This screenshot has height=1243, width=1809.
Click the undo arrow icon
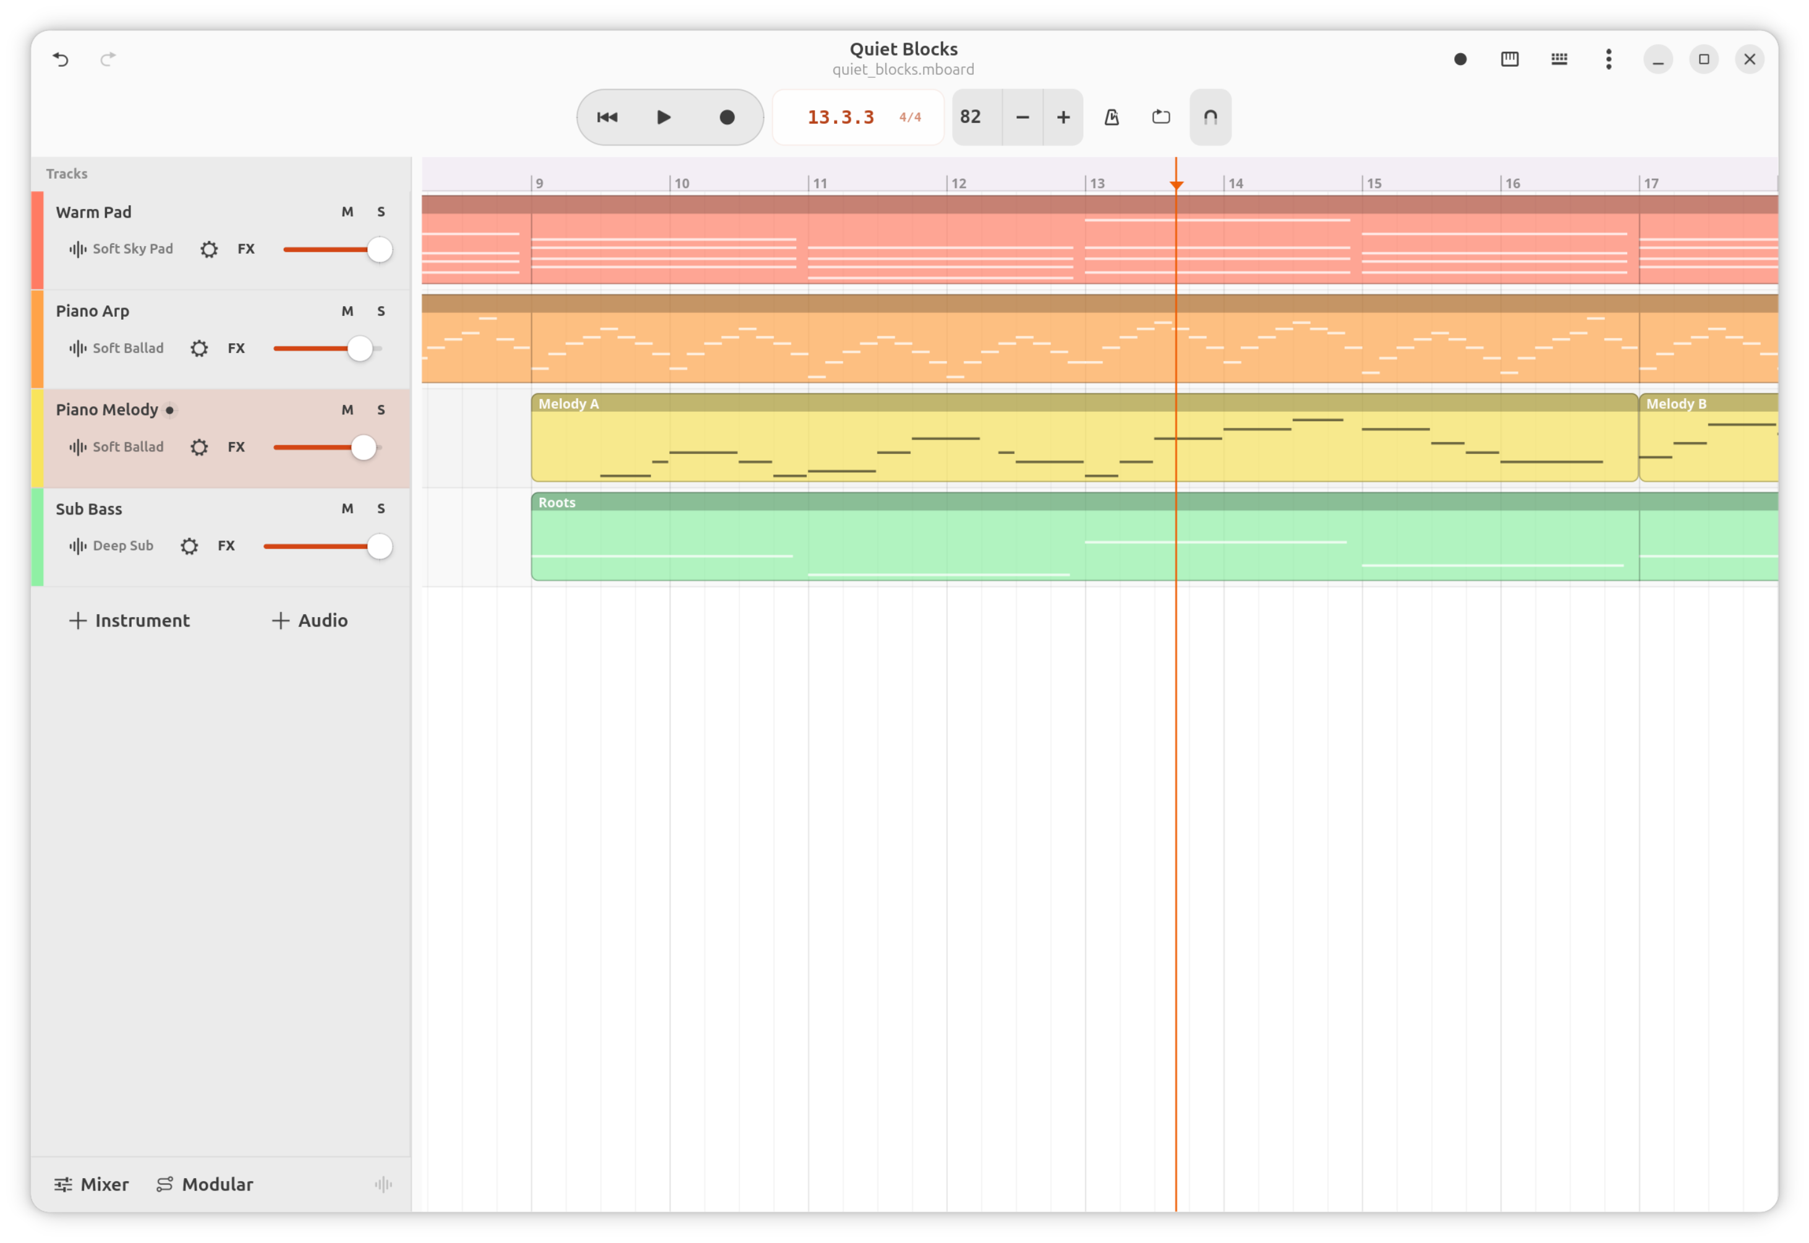pyautogui.click(x=61, y=59)
